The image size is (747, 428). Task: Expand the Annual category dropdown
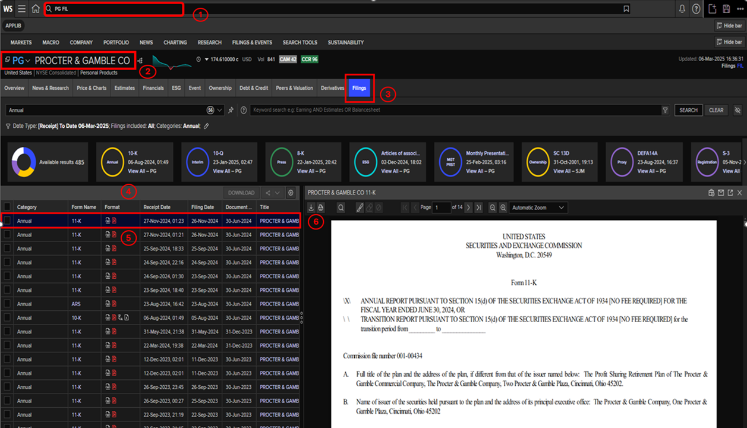(221, 110)
